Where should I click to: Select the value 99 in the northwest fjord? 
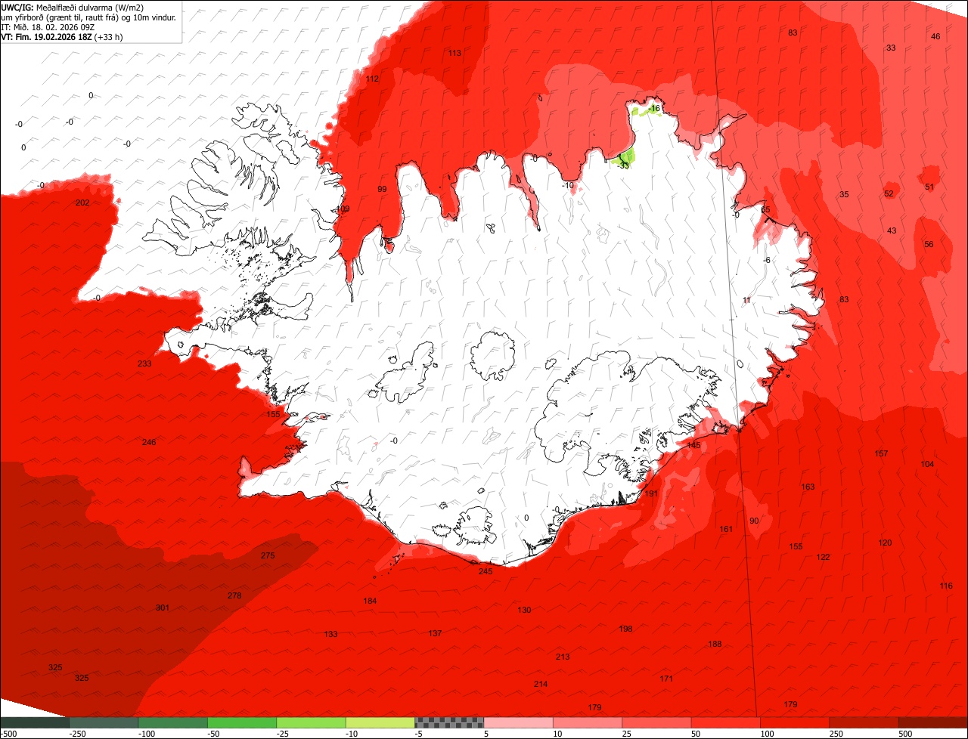pyautogui.click(x=382, y=189)
